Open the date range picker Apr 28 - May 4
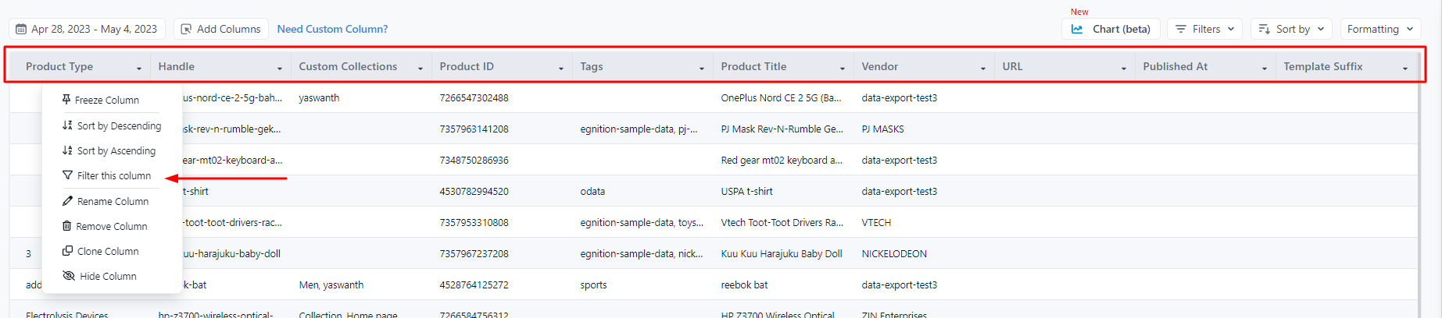Viewport: 1442px width, 318px height. pyautogui.click(x=87, y=29)
